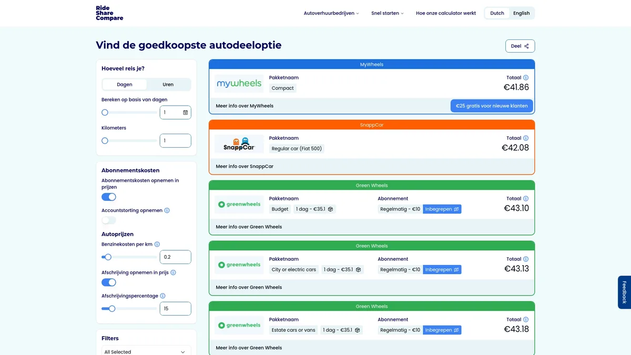
Task: Click package icon on Estate cars 1 dag tag
Action: [357, 330]
